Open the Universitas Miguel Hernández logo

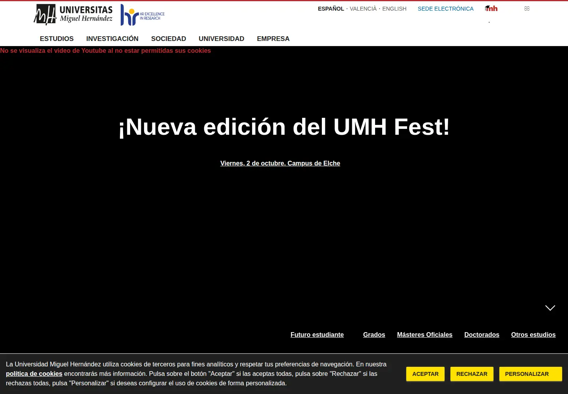73,15
